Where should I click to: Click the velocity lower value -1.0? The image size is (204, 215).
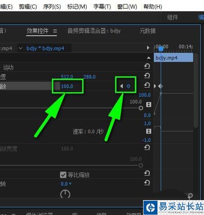pos(146,140)
